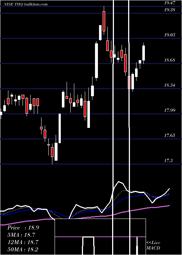Click the 5MA : 18.7 readout

[x=21, y=235]
